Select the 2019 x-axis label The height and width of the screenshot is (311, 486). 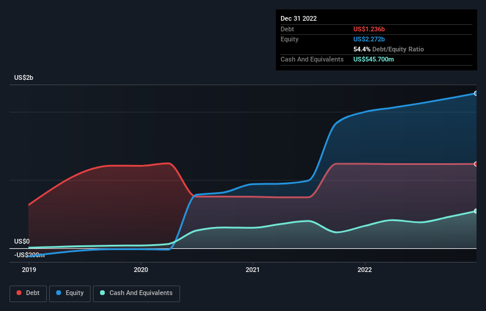click(x=29, y=270)
